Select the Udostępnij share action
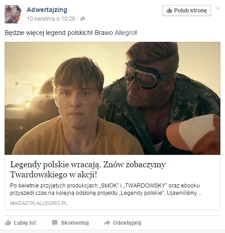Viewport: 225px width, 233px height. [x=127, y=223]
